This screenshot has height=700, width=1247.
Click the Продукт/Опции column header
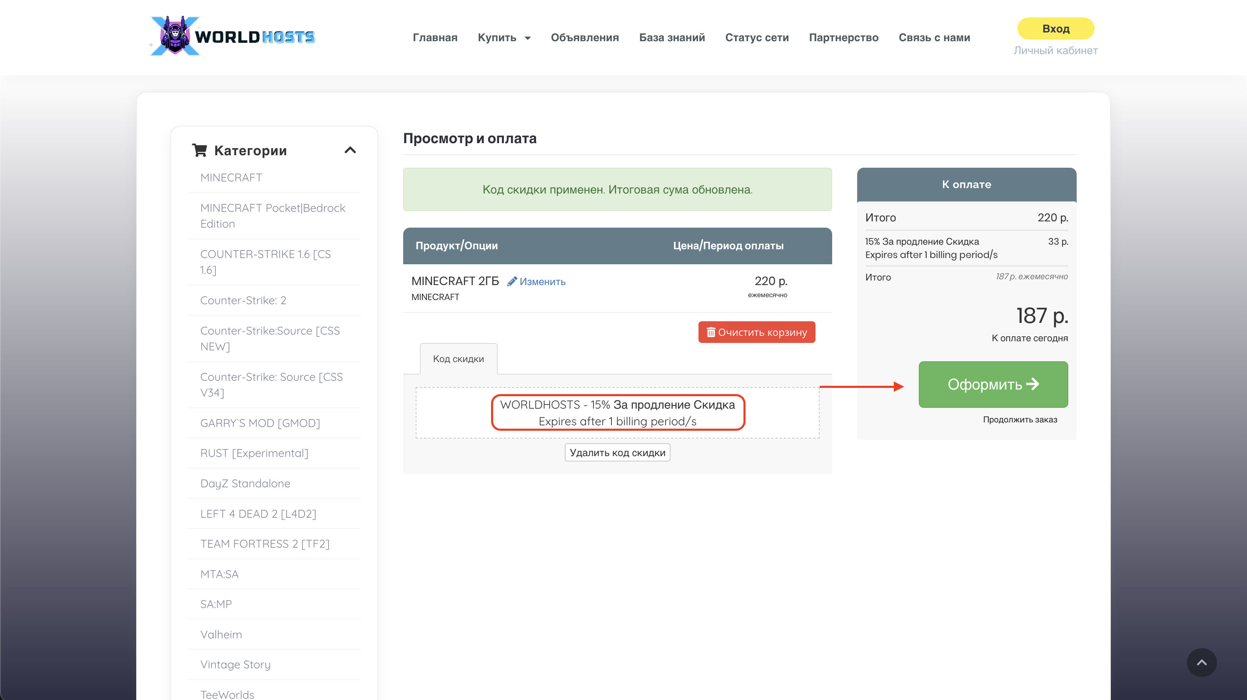click(456, 246)
